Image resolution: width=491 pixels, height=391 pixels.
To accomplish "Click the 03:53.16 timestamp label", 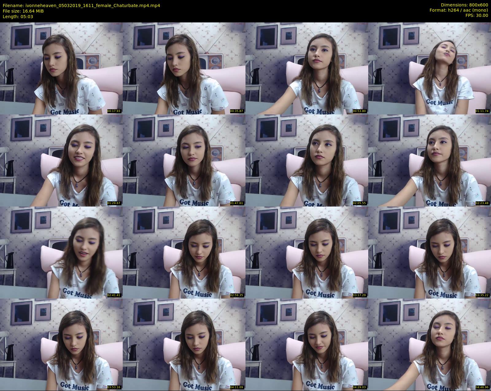I will click(x=114, y=387).
